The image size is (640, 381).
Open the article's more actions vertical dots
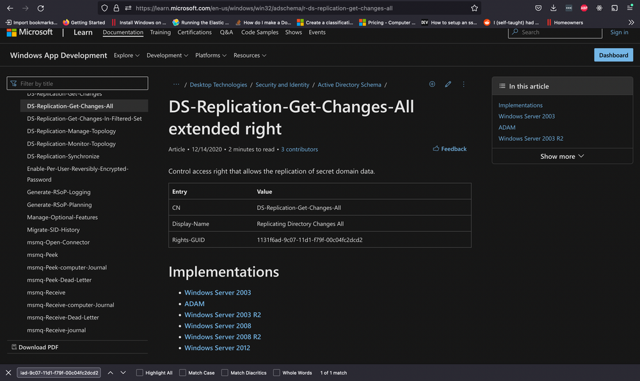pos(463,85)
